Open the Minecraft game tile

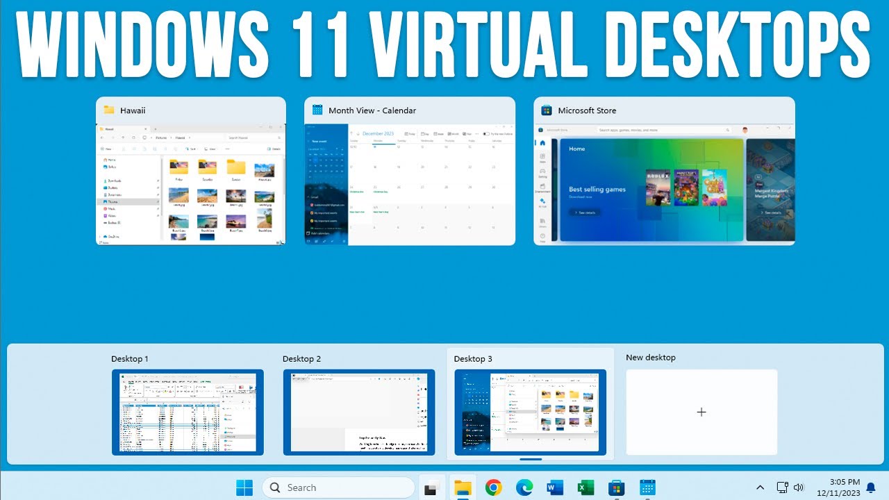coord(686,187)
